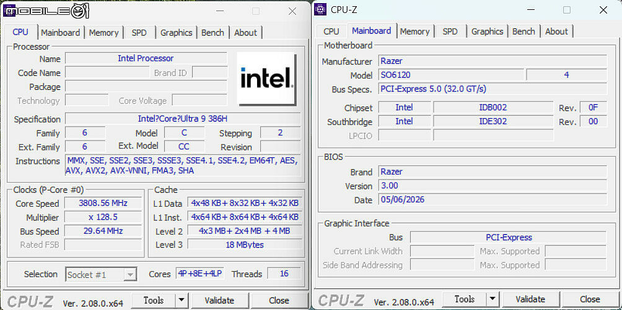Viewport: 622px width, 310px height.
Task: Click Level 3 cache value 18 MBytes
Action: tap(245, 244)
